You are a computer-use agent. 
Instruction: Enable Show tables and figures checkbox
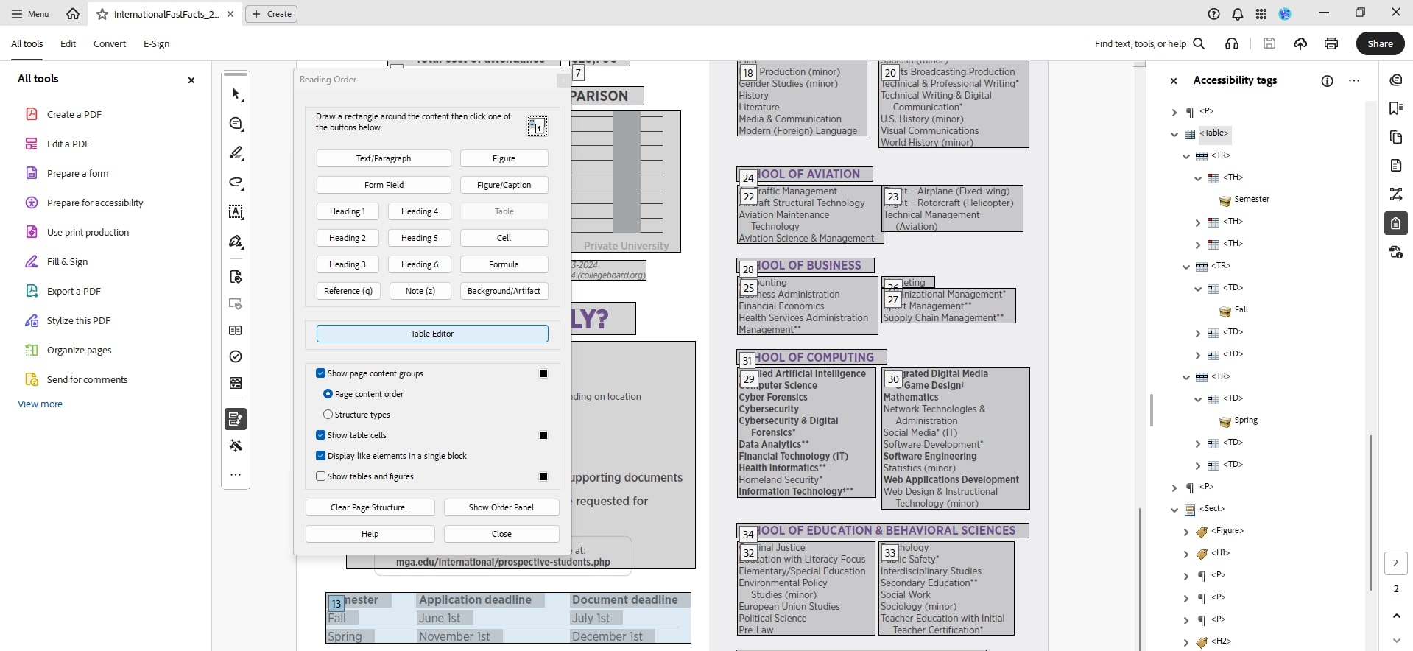(x=321, y=476)
